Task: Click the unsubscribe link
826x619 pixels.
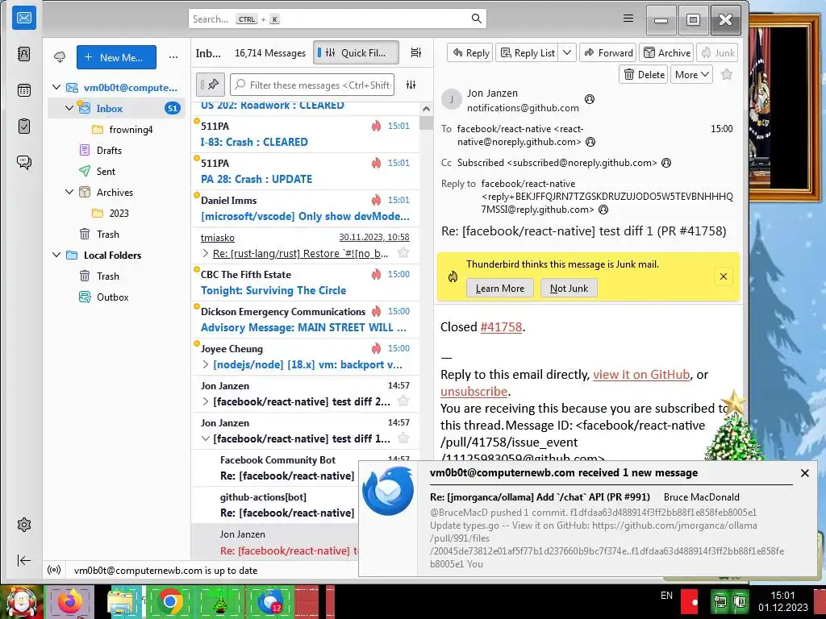Action: pos(474,392)
